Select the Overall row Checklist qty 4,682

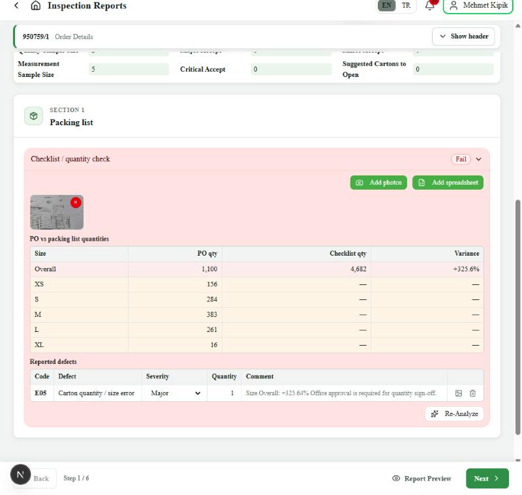coord(358,269)
